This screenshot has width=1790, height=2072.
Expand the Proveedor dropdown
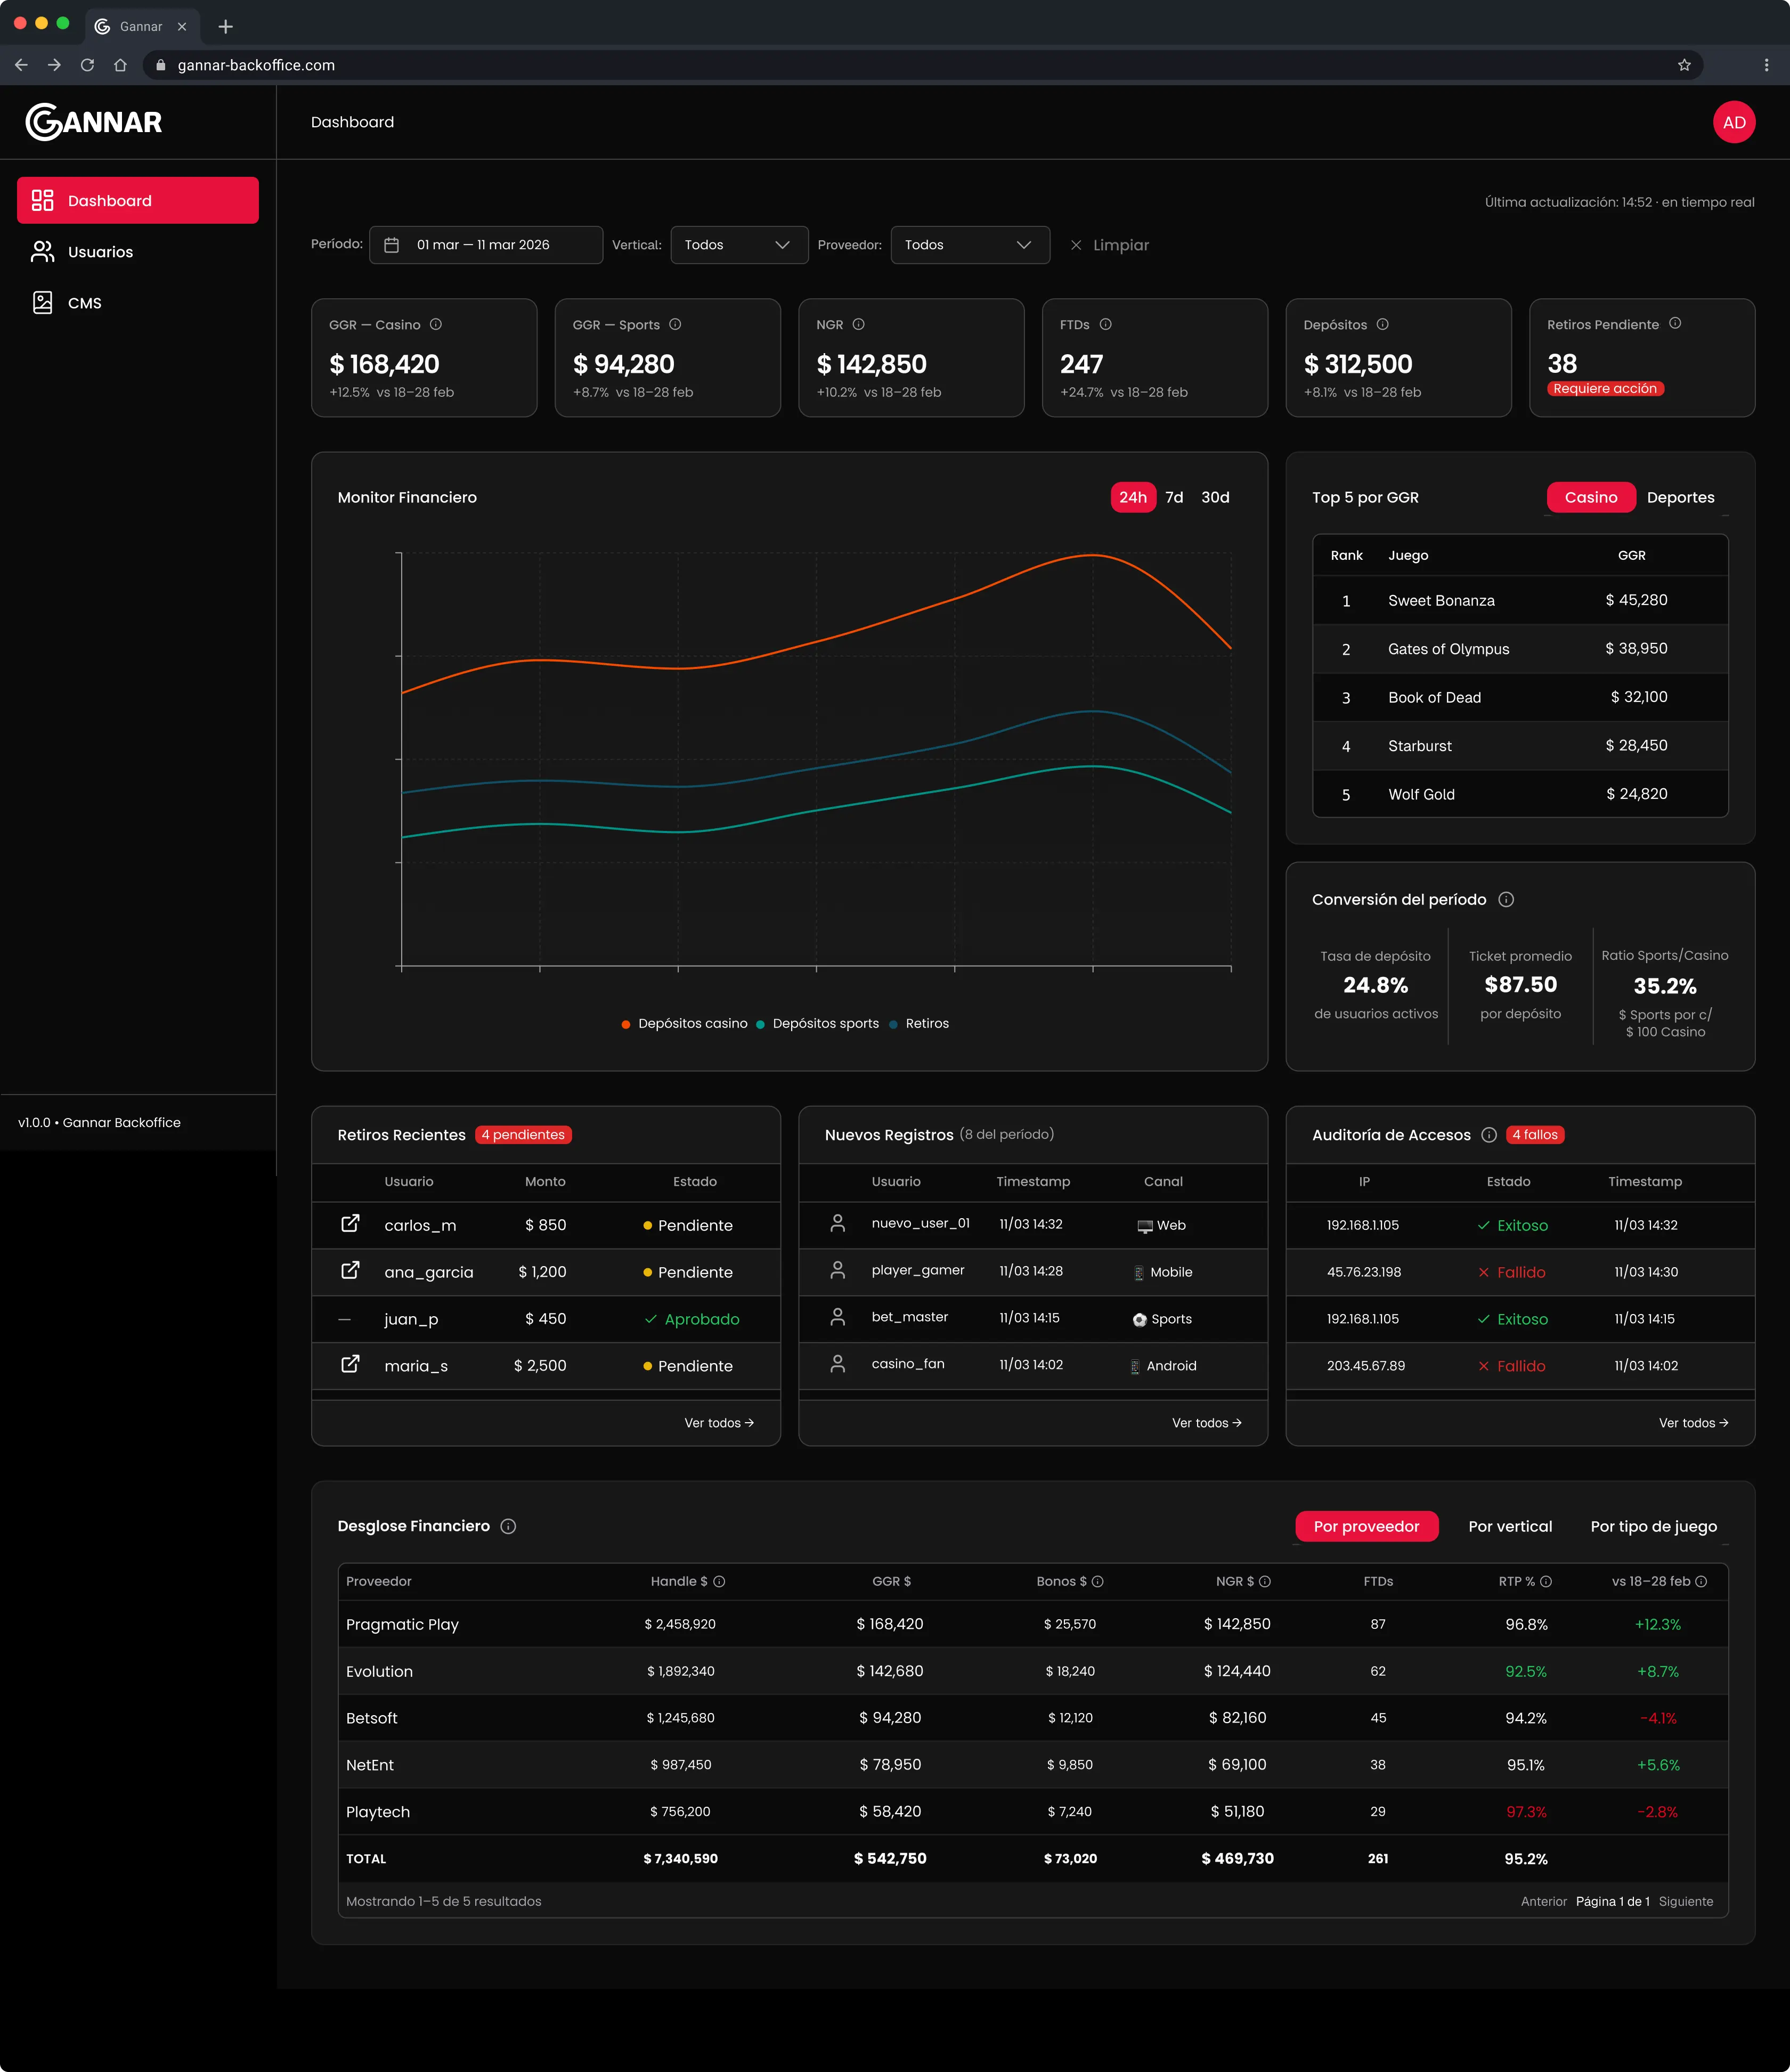970,245
